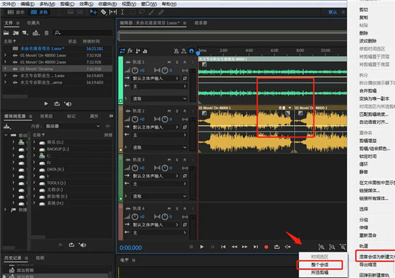Click the fx effects icon above tracks

tap(130, 51)
